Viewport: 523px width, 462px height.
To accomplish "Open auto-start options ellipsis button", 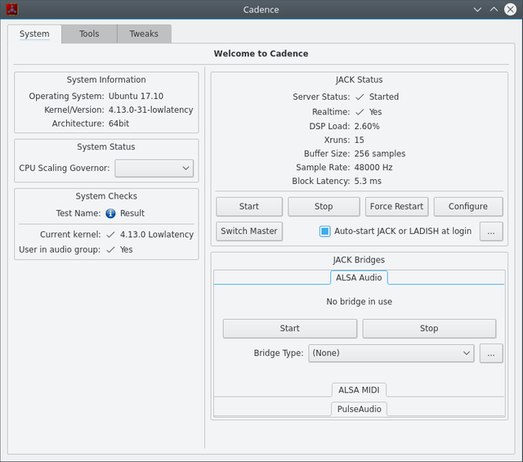I will tap(491, 231).
